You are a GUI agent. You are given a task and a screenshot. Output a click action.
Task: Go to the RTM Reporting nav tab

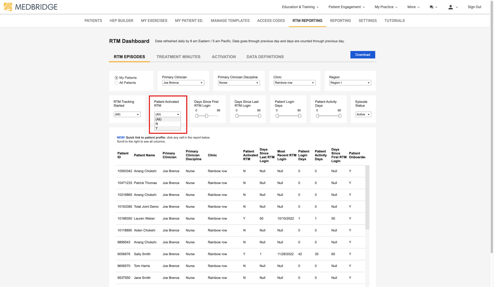[307, 21]
